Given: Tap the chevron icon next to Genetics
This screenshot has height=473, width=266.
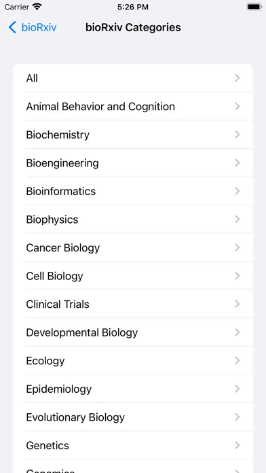Looking at the screenshot, I should [237, 446].
